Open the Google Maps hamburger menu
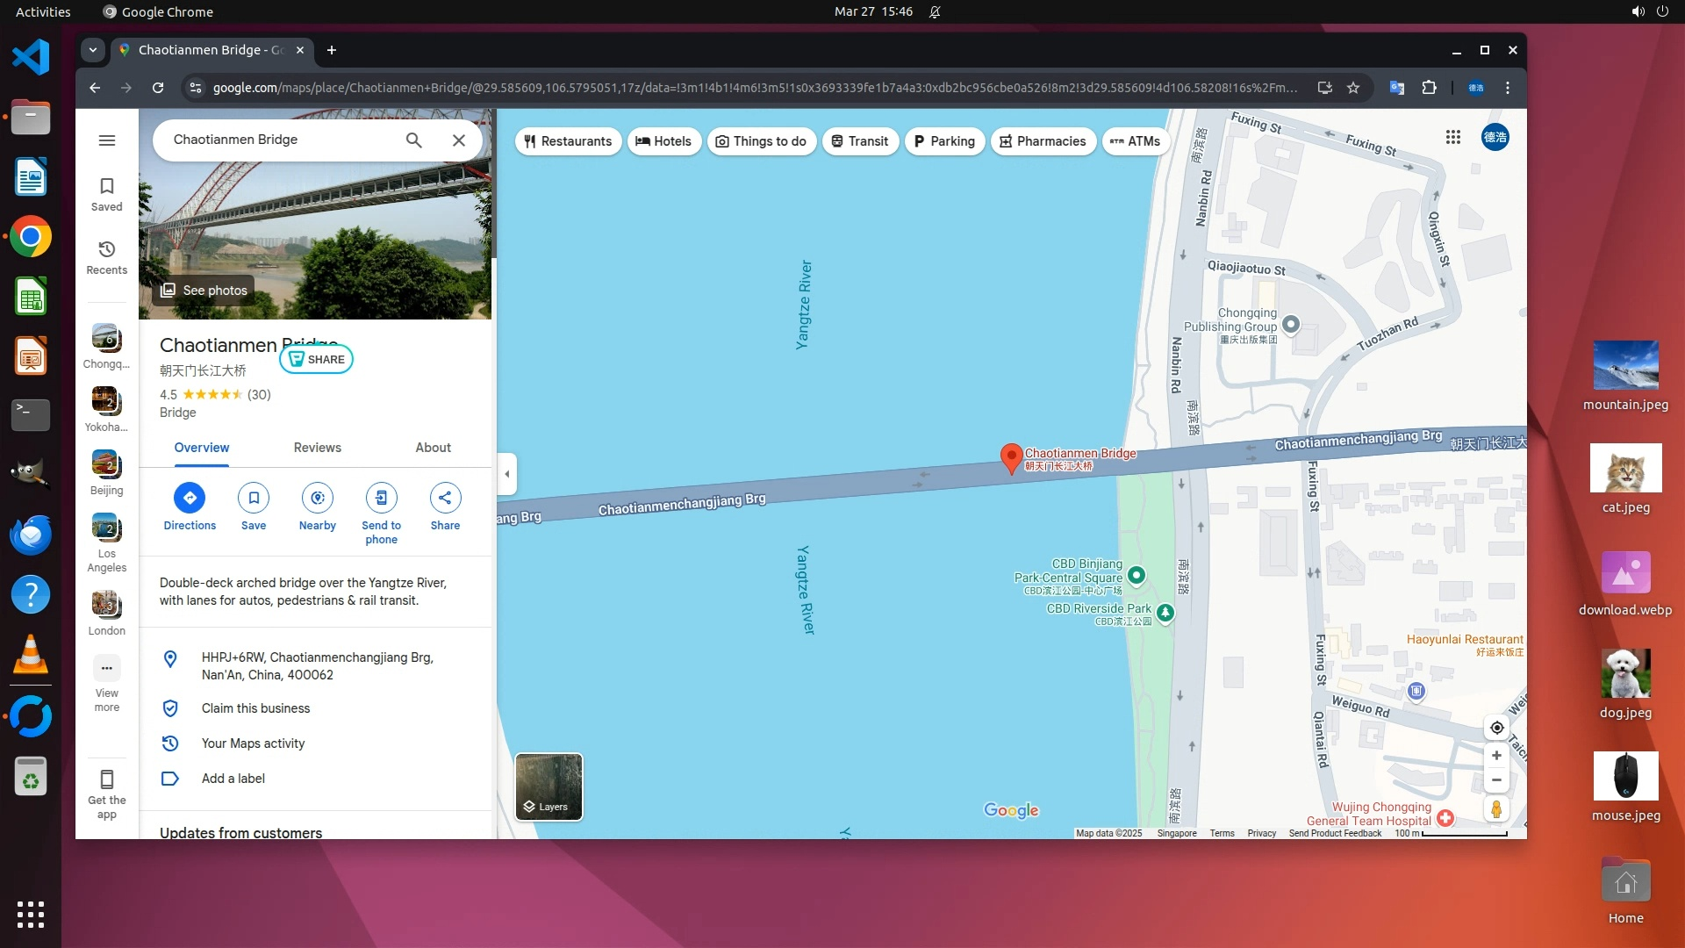The height and width of the screenshot is (948, 1685). [x=107, y=140]
